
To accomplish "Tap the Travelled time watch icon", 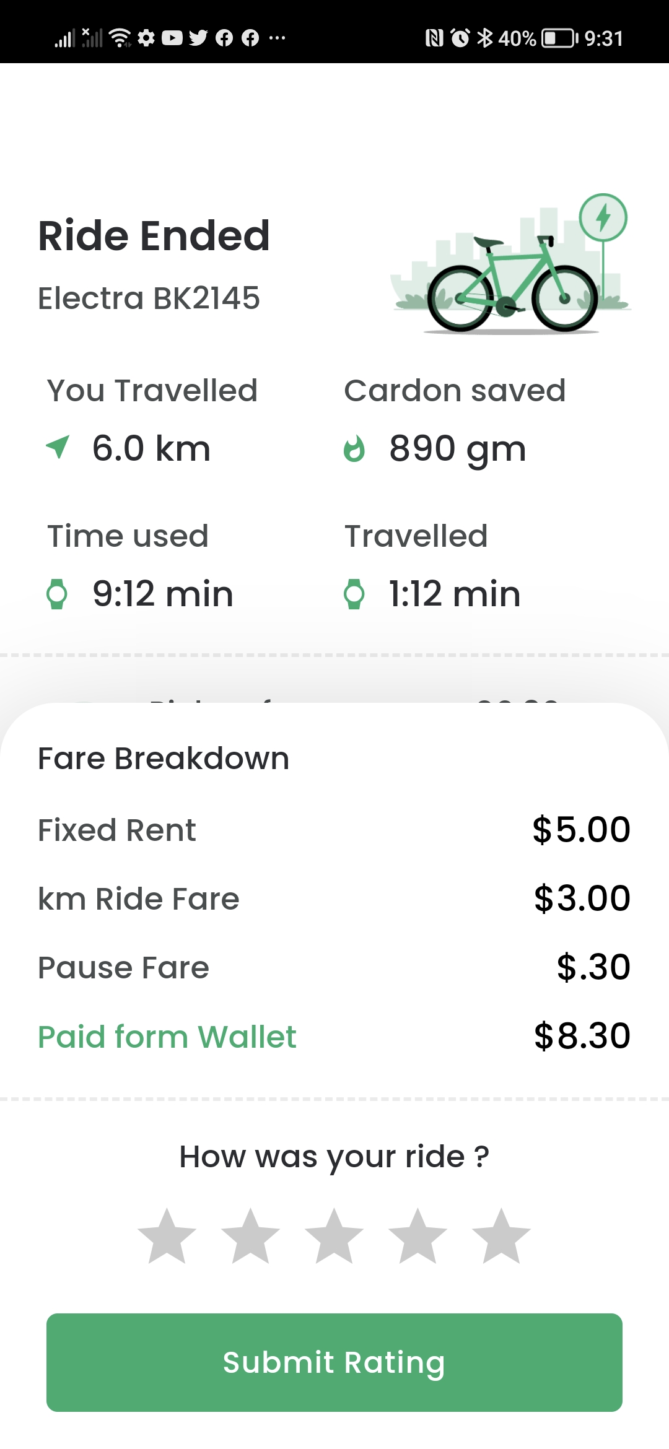I will coord(354,594).
